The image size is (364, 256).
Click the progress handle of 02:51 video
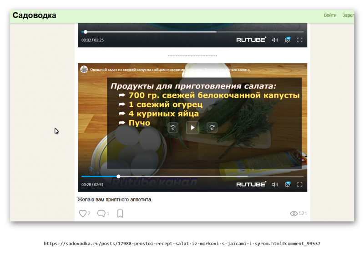coord(118,177)
